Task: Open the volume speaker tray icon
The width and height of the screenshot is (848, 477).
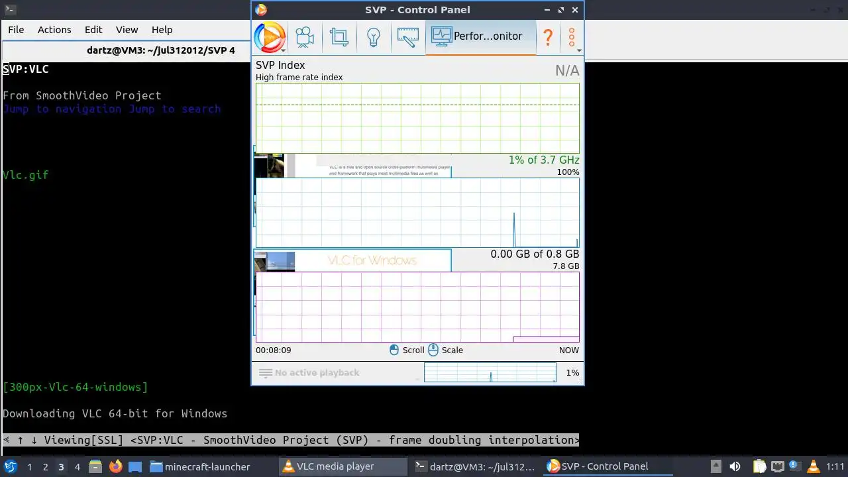Action: coord(735,466)
